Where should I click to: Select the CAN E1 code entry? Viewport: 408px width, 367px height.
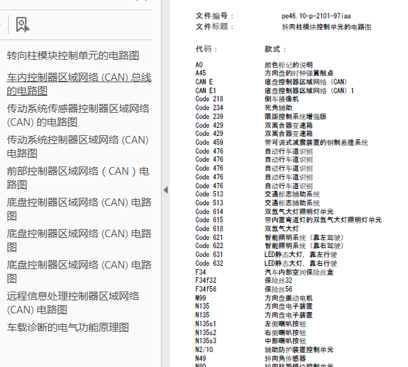point(206,90)
